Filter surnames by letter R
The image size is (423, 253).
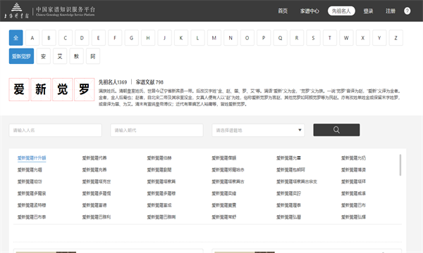(297, 38)
